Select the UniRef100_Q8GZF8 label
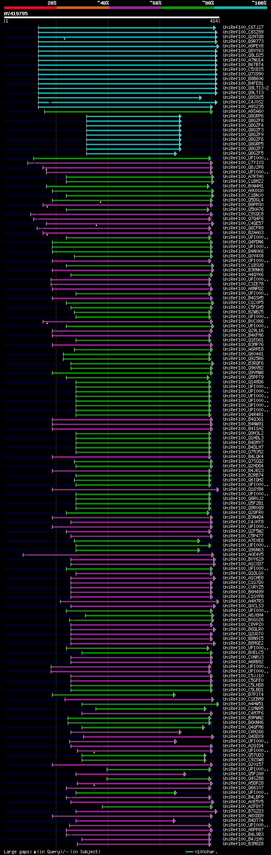 click(243, 121)
